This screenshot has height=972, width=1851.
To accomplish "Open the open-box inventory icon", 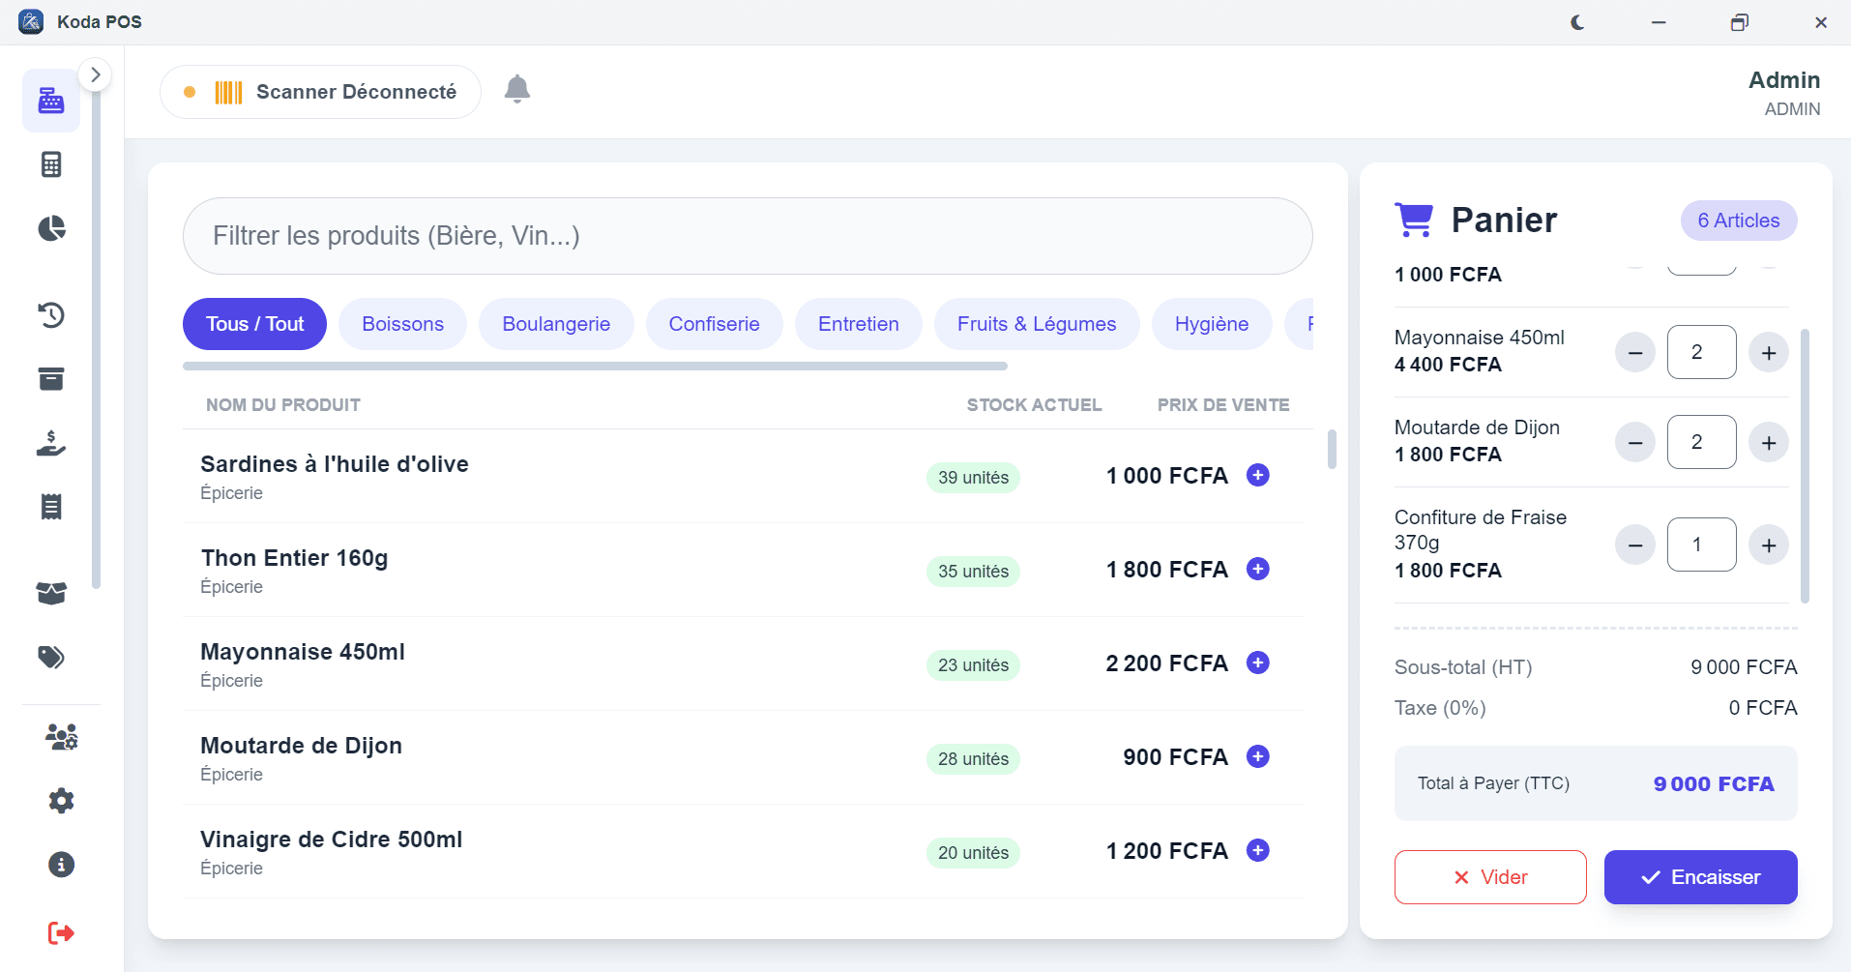I will (51, 593).
